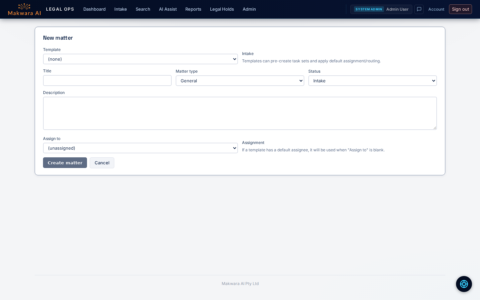This screenshot has width=480, height=300.
Task: Expand the Status dropdown showing Intake
Action: tap(372, 81)
